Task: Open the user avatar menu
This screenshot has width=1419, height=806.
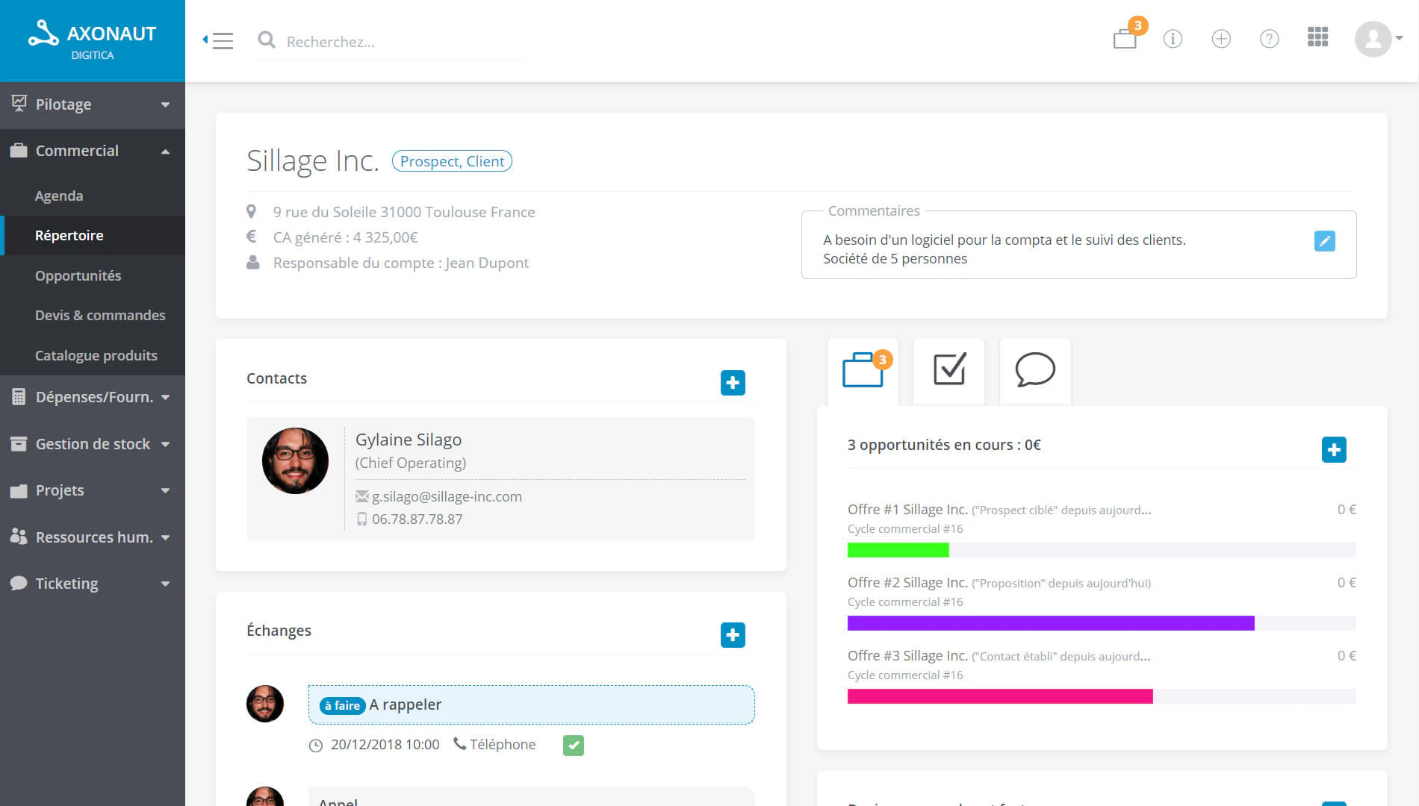Action: point(1379,39)
